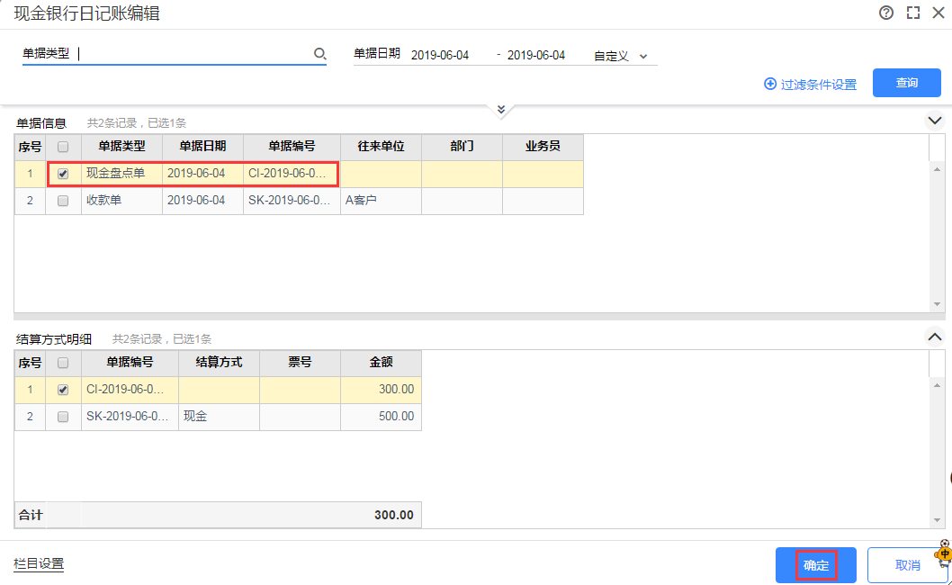Click the search magnifier icon in 单据类型 field
This screenshot has width=952, height=585.
319,55
